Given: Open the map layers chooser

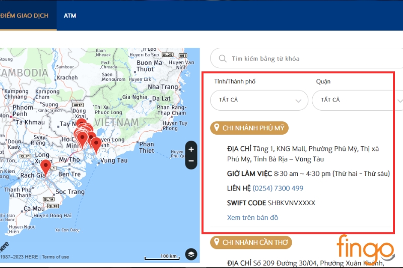Looking at the screenshot, I should [x=191, y=254].
